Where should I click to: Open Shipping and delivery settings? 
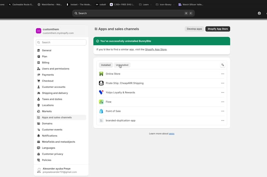click(55, 93)
